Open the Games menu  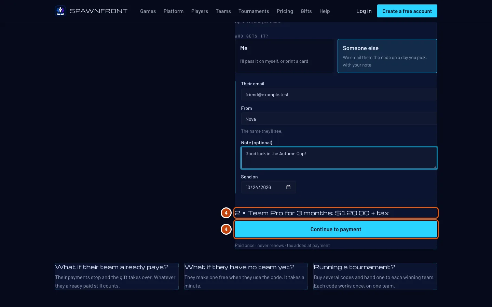148,11
